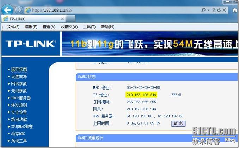This screenshot has height=148, width=239.
Task: Open the 设置向导 setup wizard link
Action: [x=19, y=77]
